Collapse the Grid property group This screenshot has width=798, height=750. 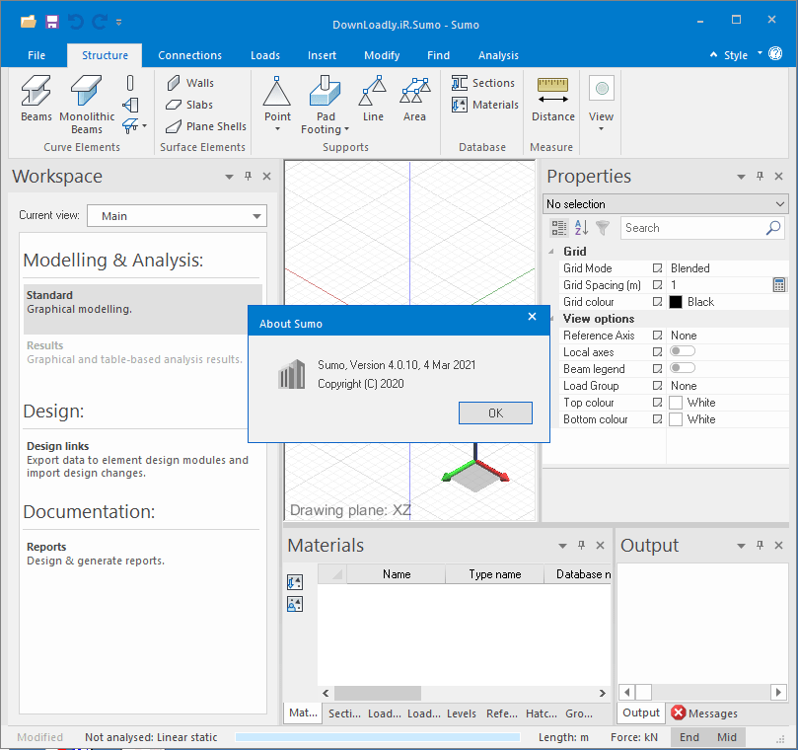(551, 252)
